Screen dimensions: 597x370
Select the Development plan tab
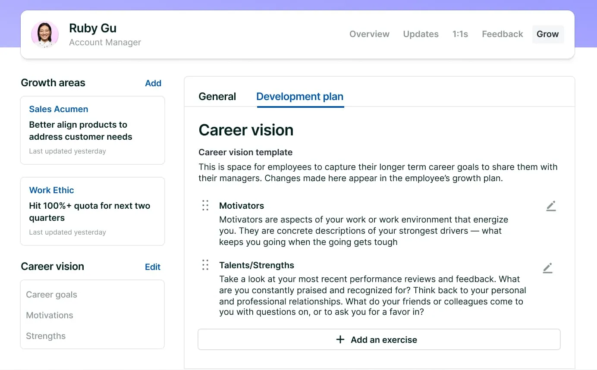pos(300,97)
